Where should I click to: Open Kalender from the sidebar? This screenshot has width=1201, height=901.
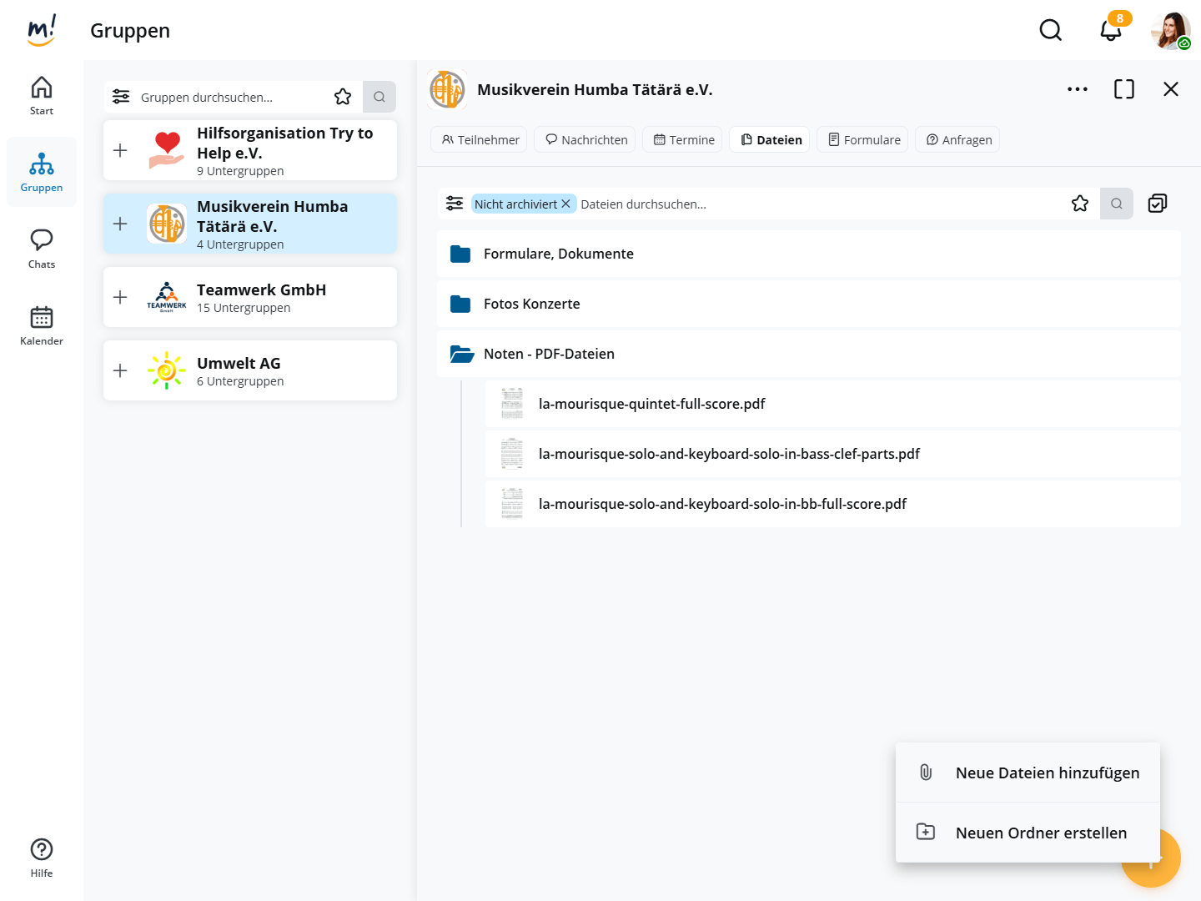pos(42,325)
